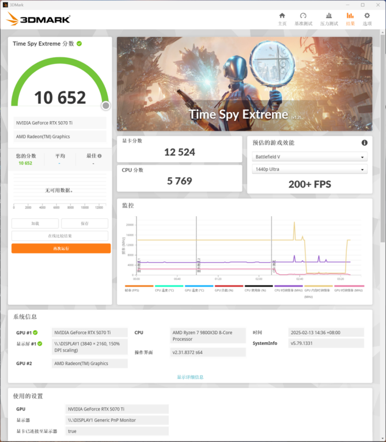Click the big score 10 652
This screenshot has height=442, width=386.
[60, 98]
